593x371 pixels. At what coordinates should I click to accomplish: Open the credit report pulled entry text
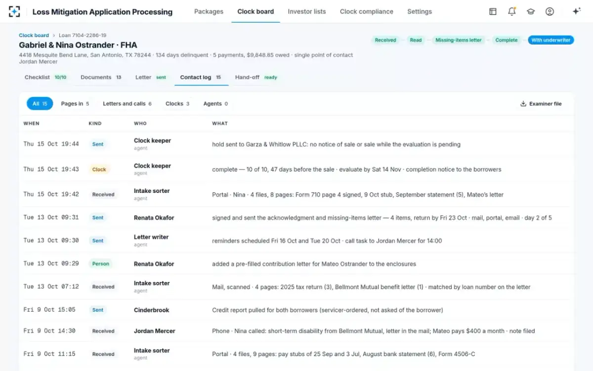coord(328,310)
